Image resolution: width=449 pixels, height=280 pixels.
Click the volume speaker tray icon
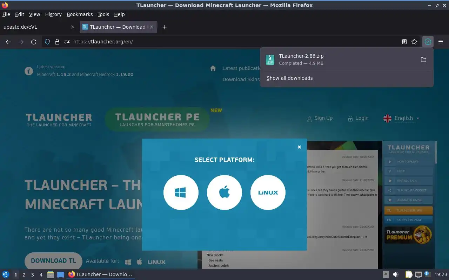[x=396, y=274]
